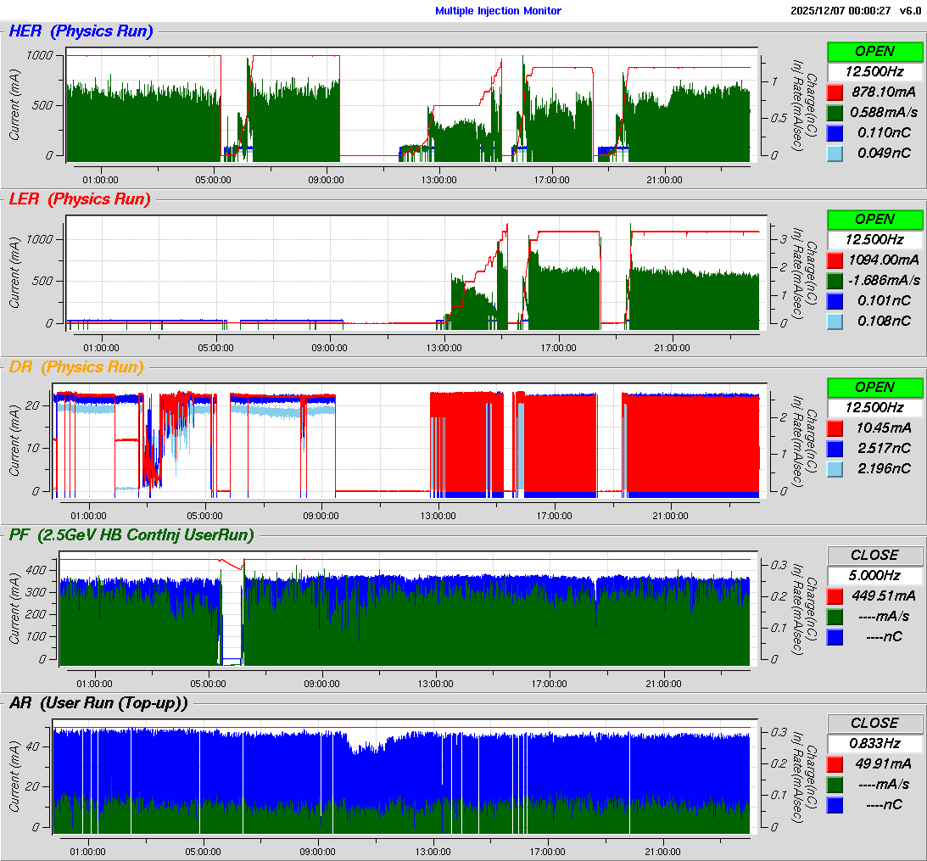Select the 5.000Hz rate field
The width and height of the screenshot is (927, 861).
point(874,575)
